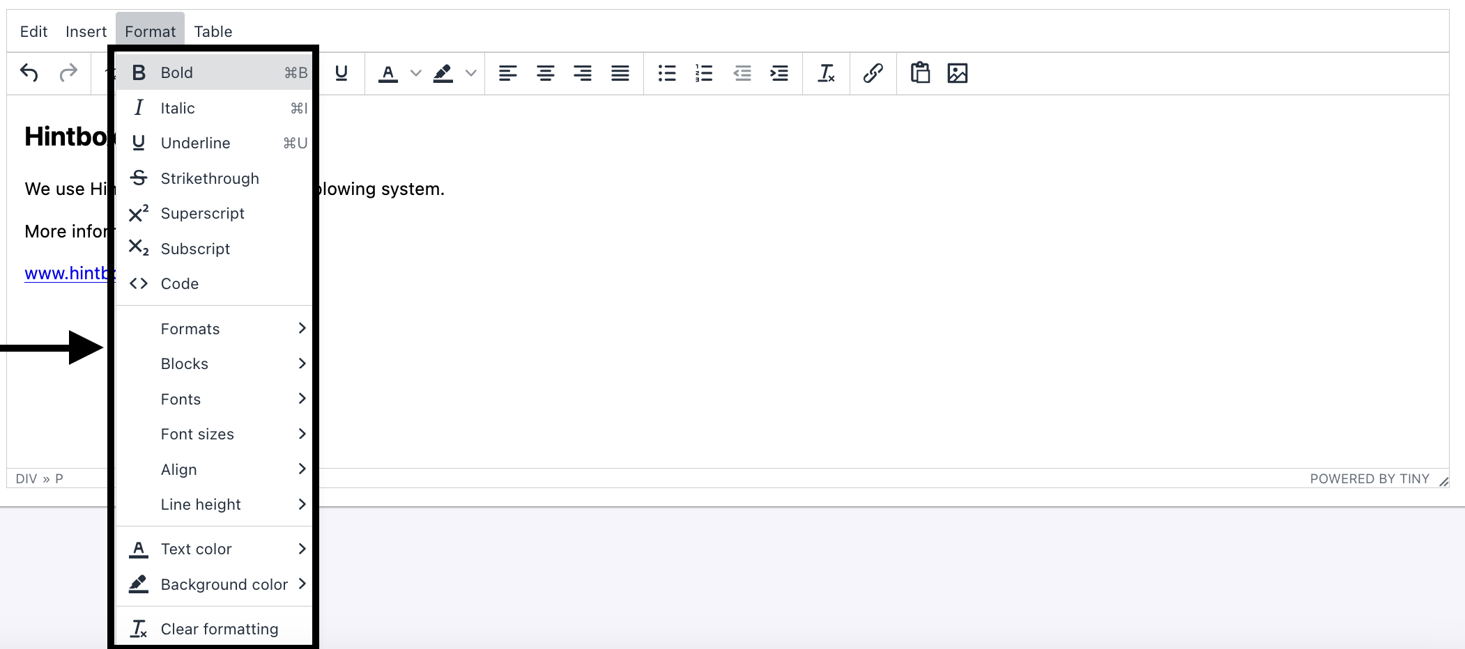The image size is (1465, 649).
Task: Open the Table menu
Action: 213,31
